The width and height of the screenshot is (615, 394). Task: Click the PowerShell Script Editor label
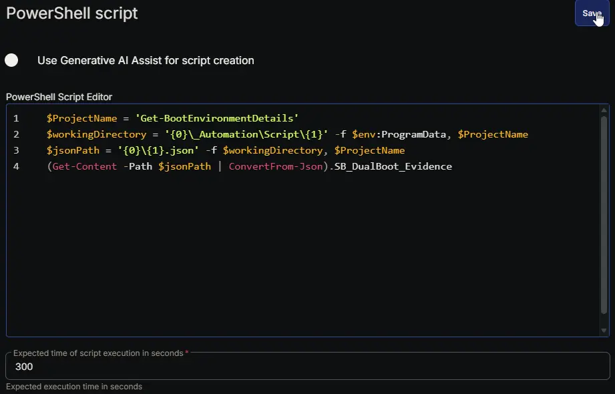pyautogui.click(x=59, y=97)
